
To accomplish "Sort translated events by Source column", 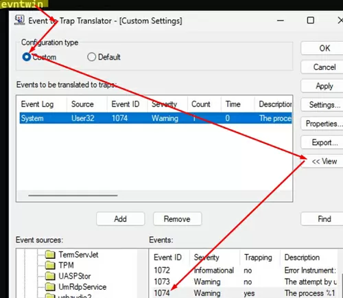I will pos(87,104).
